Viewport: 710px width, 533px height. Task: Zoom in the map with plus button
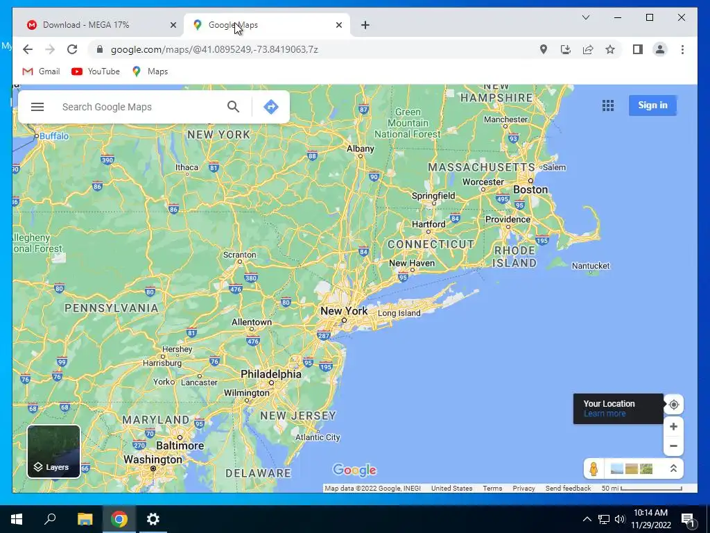point(673,427)
